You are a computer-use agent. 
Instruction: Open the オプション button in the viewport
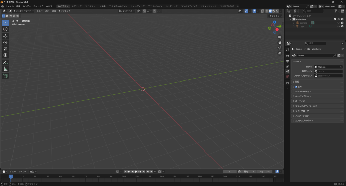pyautogui.click(x=275, y=16)
